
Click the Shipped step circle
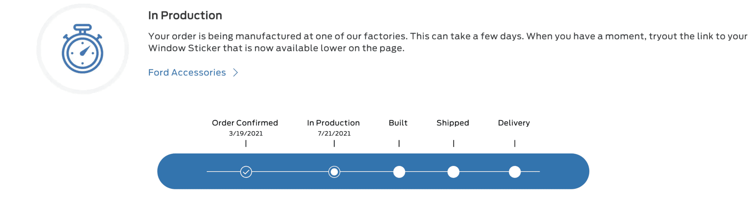(453, 172)
